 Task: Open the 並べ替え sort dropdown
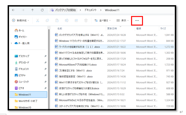(102, 20)
